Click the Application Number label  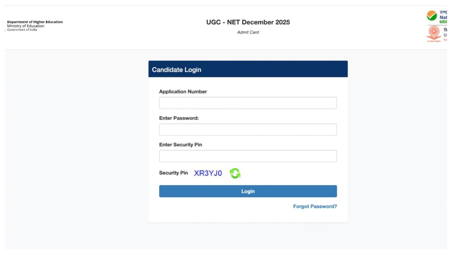click(183, 91)
